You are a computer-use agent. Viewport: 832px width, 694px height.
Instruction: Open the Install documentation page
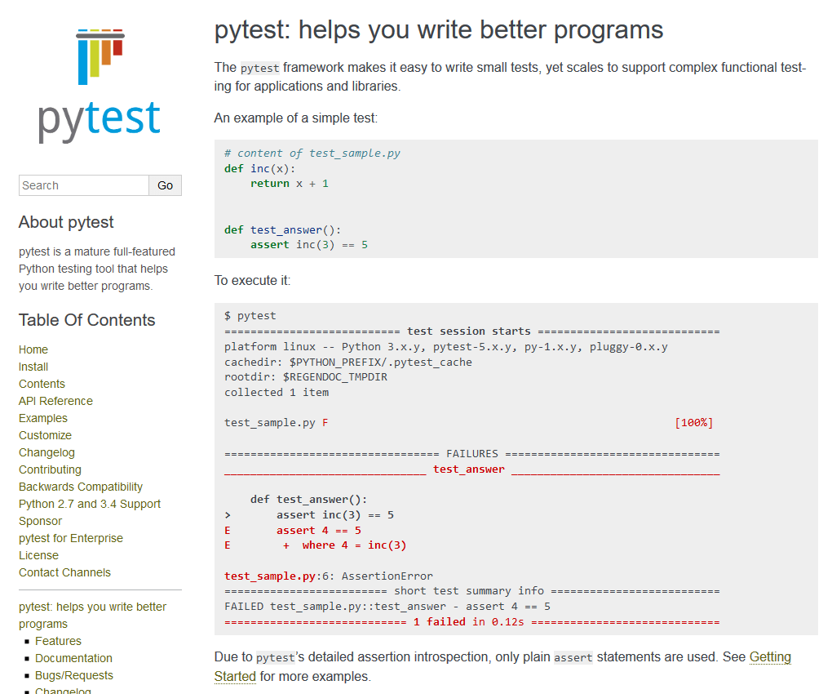(x=33, y=367)
